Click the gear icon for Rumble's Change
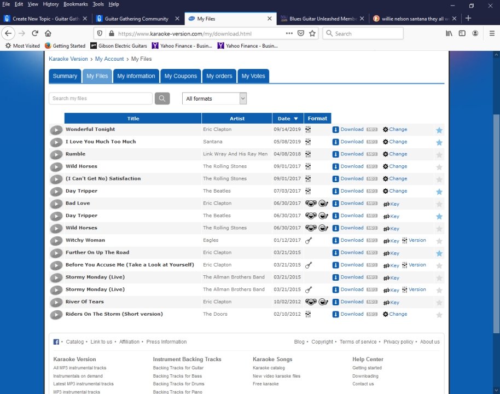The image size is (500, 394). click(x=385, y=154)
